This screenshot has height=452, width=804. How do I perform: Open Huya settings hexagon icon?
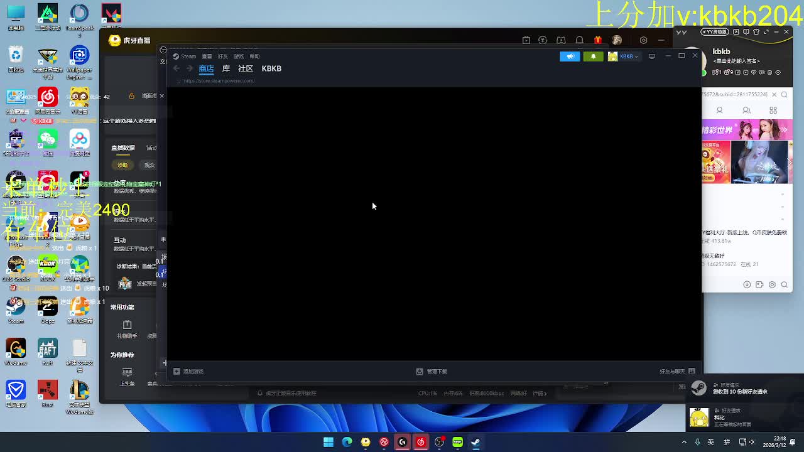click(x=643, y=40)
